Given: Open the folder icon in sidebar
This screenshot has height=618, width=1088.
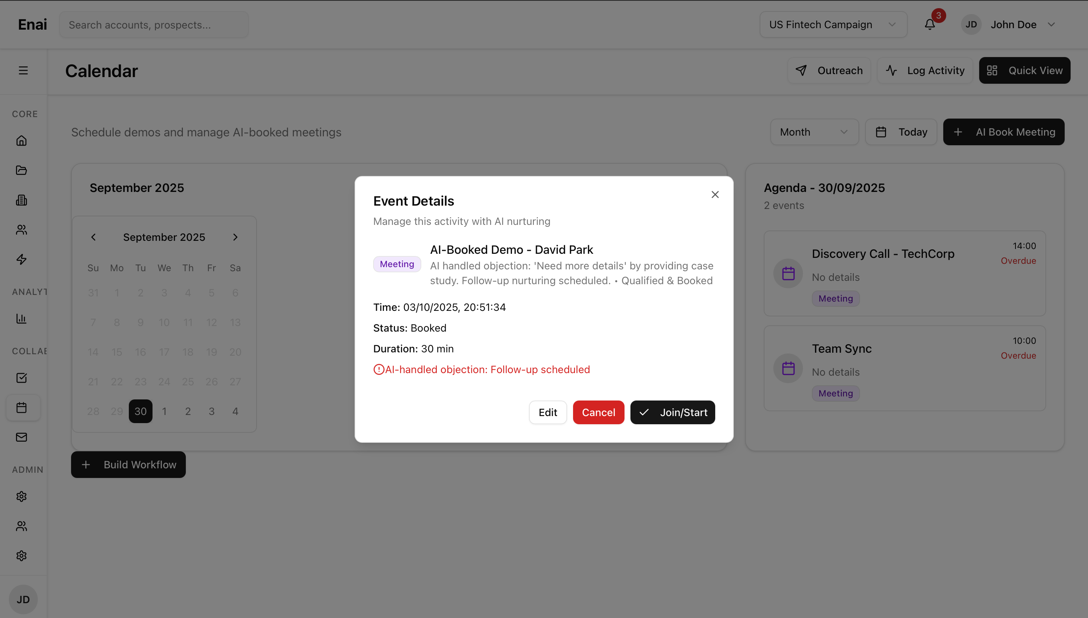Looking at the screenshot, I should [21, 170].
